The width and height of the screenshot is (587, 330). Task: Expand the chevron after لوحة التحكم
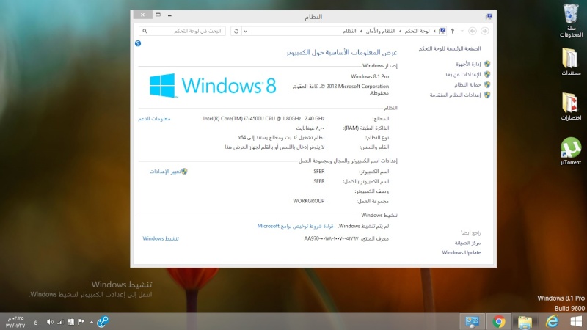[x=400, y=31]
